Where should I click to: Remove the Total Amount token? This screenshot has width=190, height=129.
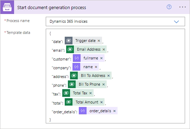(101, 102)
